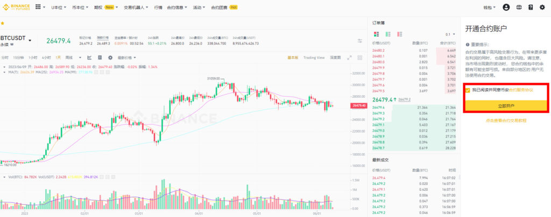The image size is (551, 217).
Task: Click the 16:07:02 trade row
Action: coord(414,178)
